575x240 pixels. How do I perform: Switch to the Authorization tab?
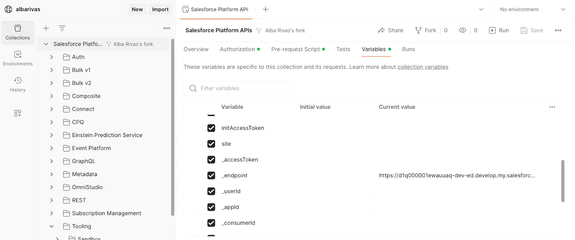coord(237,50)
